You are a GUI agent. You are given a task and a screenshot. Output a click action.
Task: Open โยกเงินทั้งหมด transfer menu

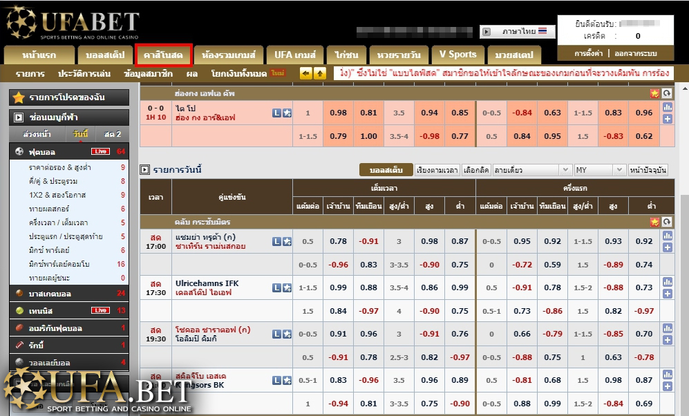coord(239,74)
